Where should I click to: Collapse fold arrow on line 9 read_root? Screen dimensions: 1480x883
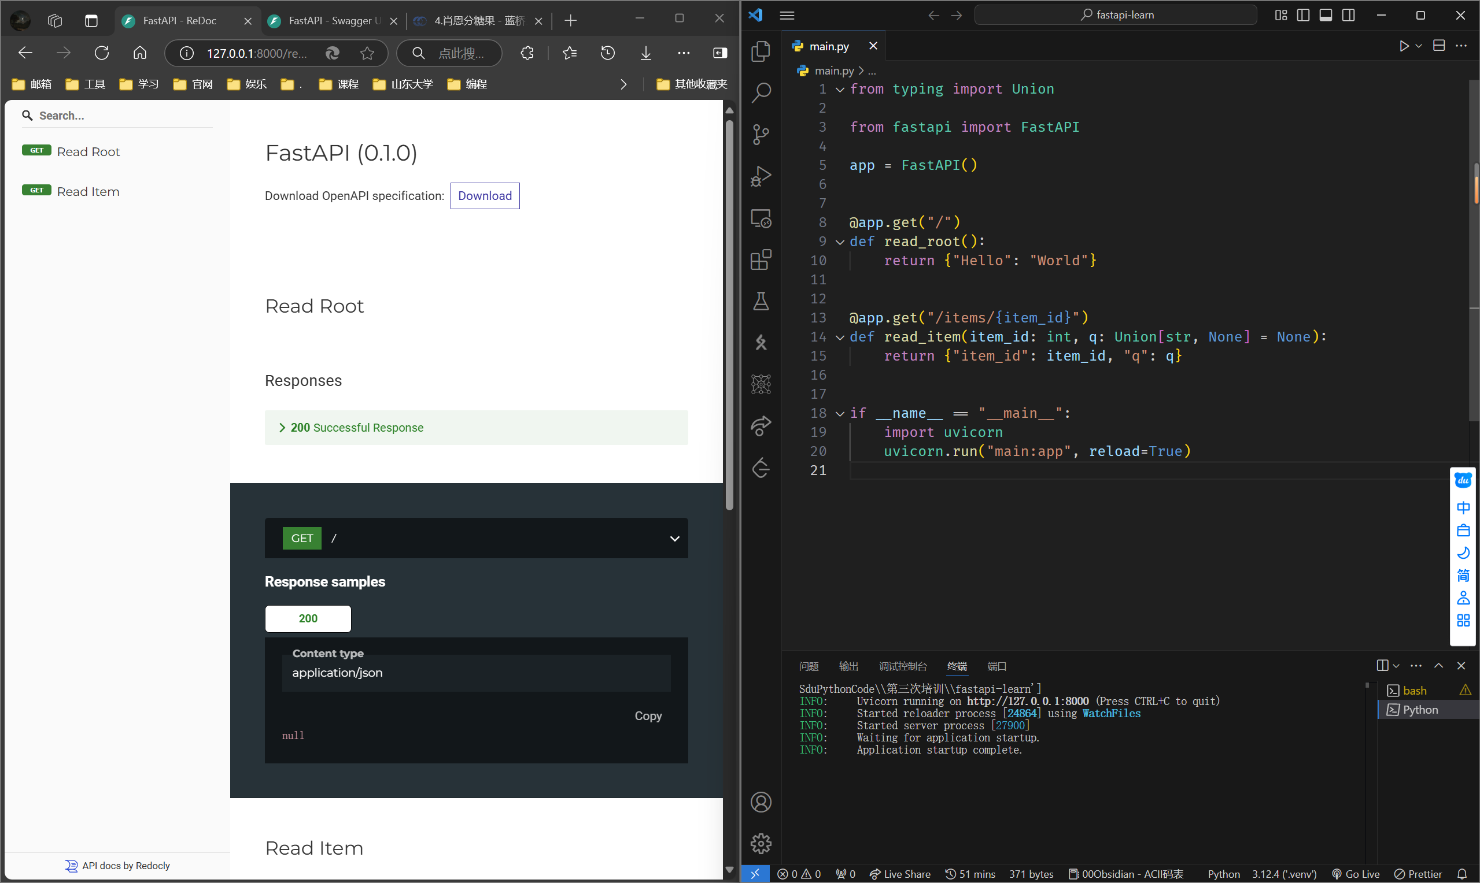840,242
